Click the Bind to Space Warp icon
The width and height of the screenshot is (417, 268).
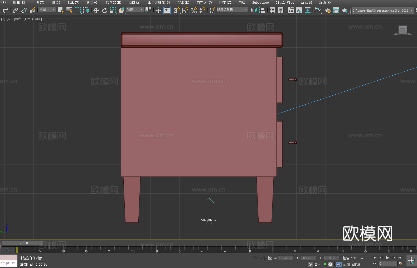32,10
